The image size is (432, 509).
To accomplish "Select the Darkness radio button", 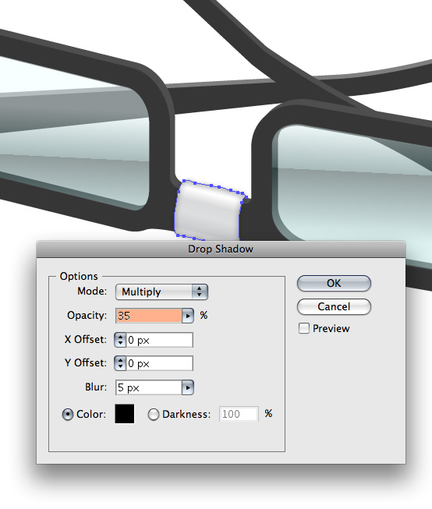I will click(154, 414).
